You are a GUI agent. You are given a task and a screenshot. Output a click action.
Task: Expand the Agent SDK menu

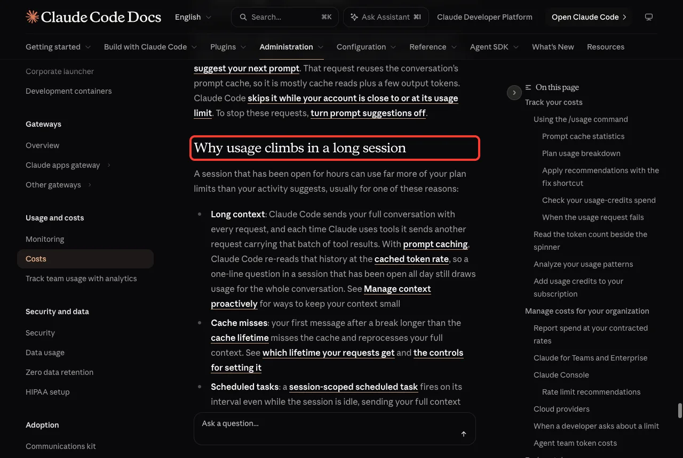495,47
